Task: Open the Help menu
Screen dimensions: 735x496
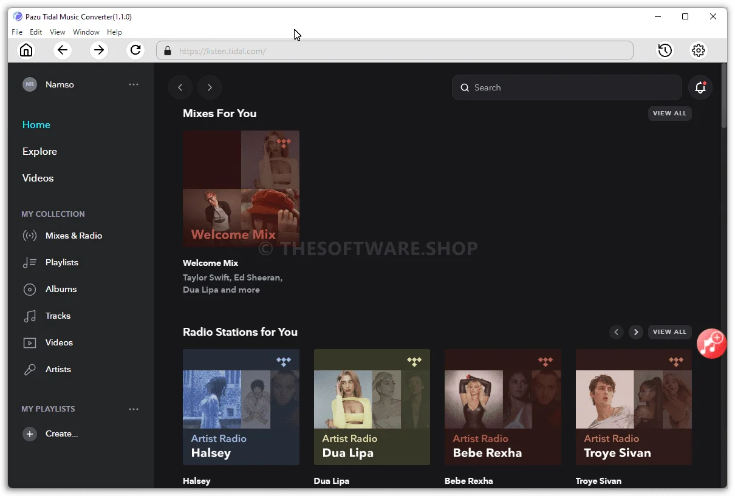Action: (x=114, y=32)
